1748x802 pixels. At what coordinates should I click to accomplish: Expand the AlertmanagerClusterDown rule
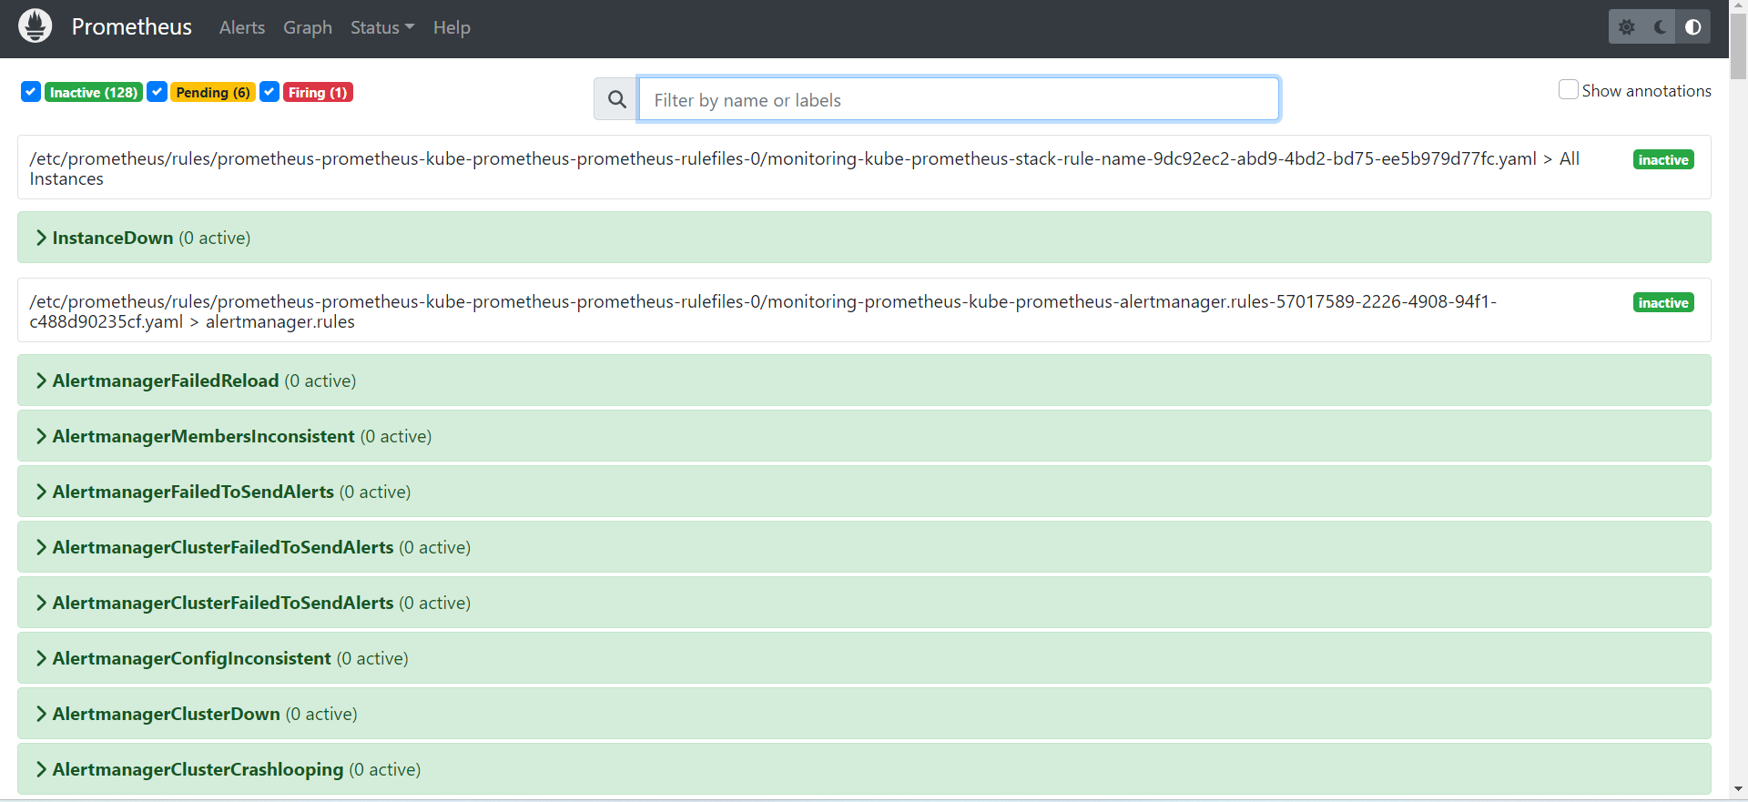864,714
